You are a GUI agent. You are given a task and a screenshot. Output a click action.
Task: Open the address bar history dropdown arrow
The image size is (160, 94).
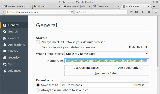tap(69, 12)
